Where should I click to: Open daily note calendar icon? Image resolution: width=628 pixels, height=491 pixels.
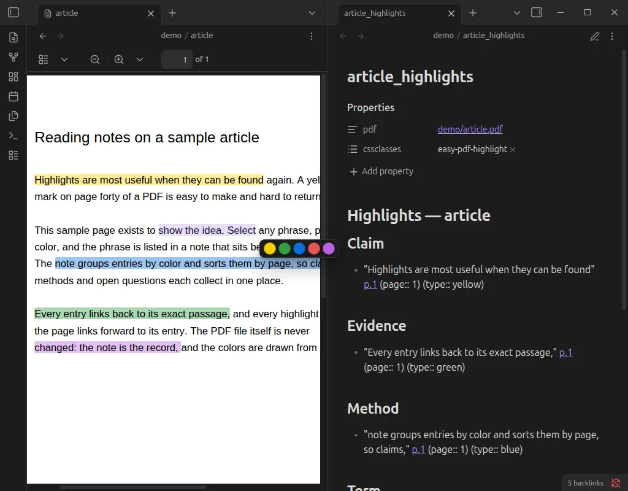click(x=13, y=96)
